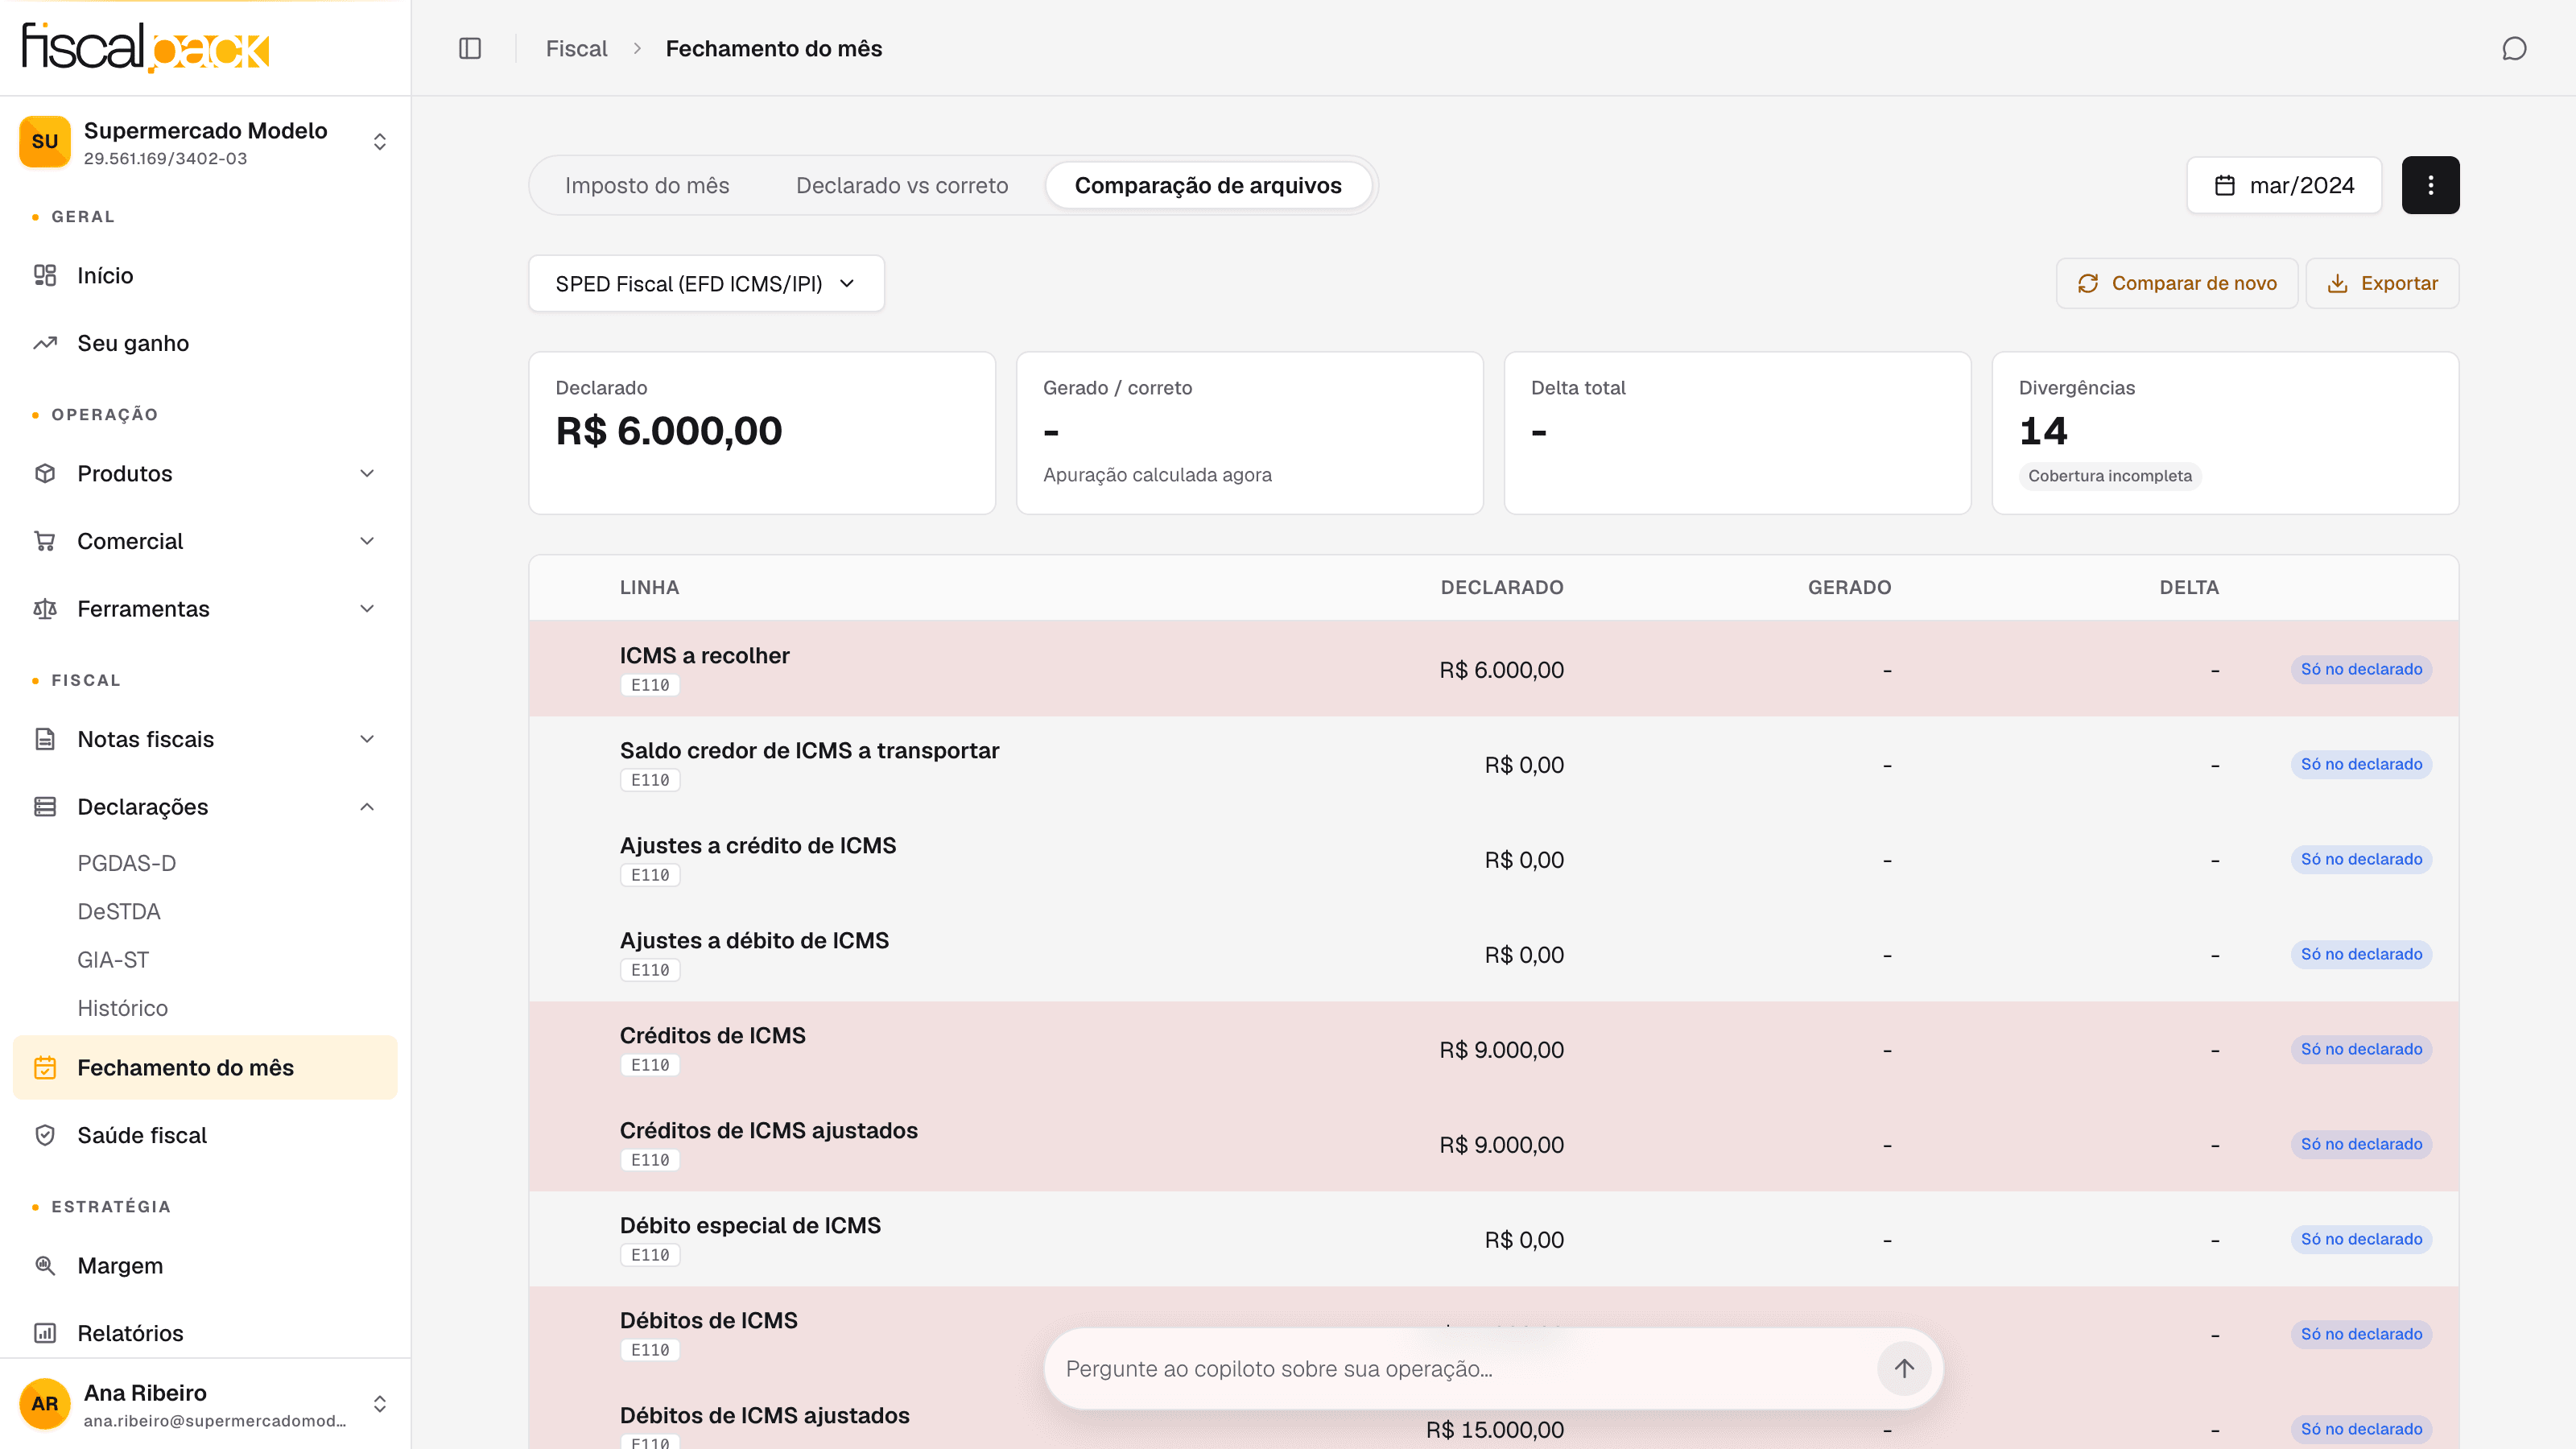Toggle the sidebar panel icon

pos(470,48)
